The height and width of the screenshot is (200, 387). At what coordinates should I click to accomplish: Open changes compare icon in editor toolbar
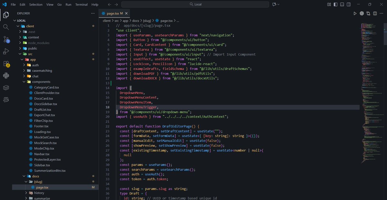(x=369, y=14)
